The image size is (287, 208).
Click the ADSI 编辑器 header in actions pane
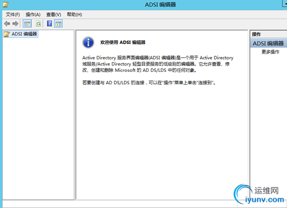[268, 43]
